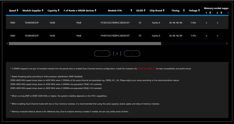This screenshot has width=234, height=124.
Task: Click Hynix A in FF4D532G7600HC36DDC01 row
Action: 156,36
